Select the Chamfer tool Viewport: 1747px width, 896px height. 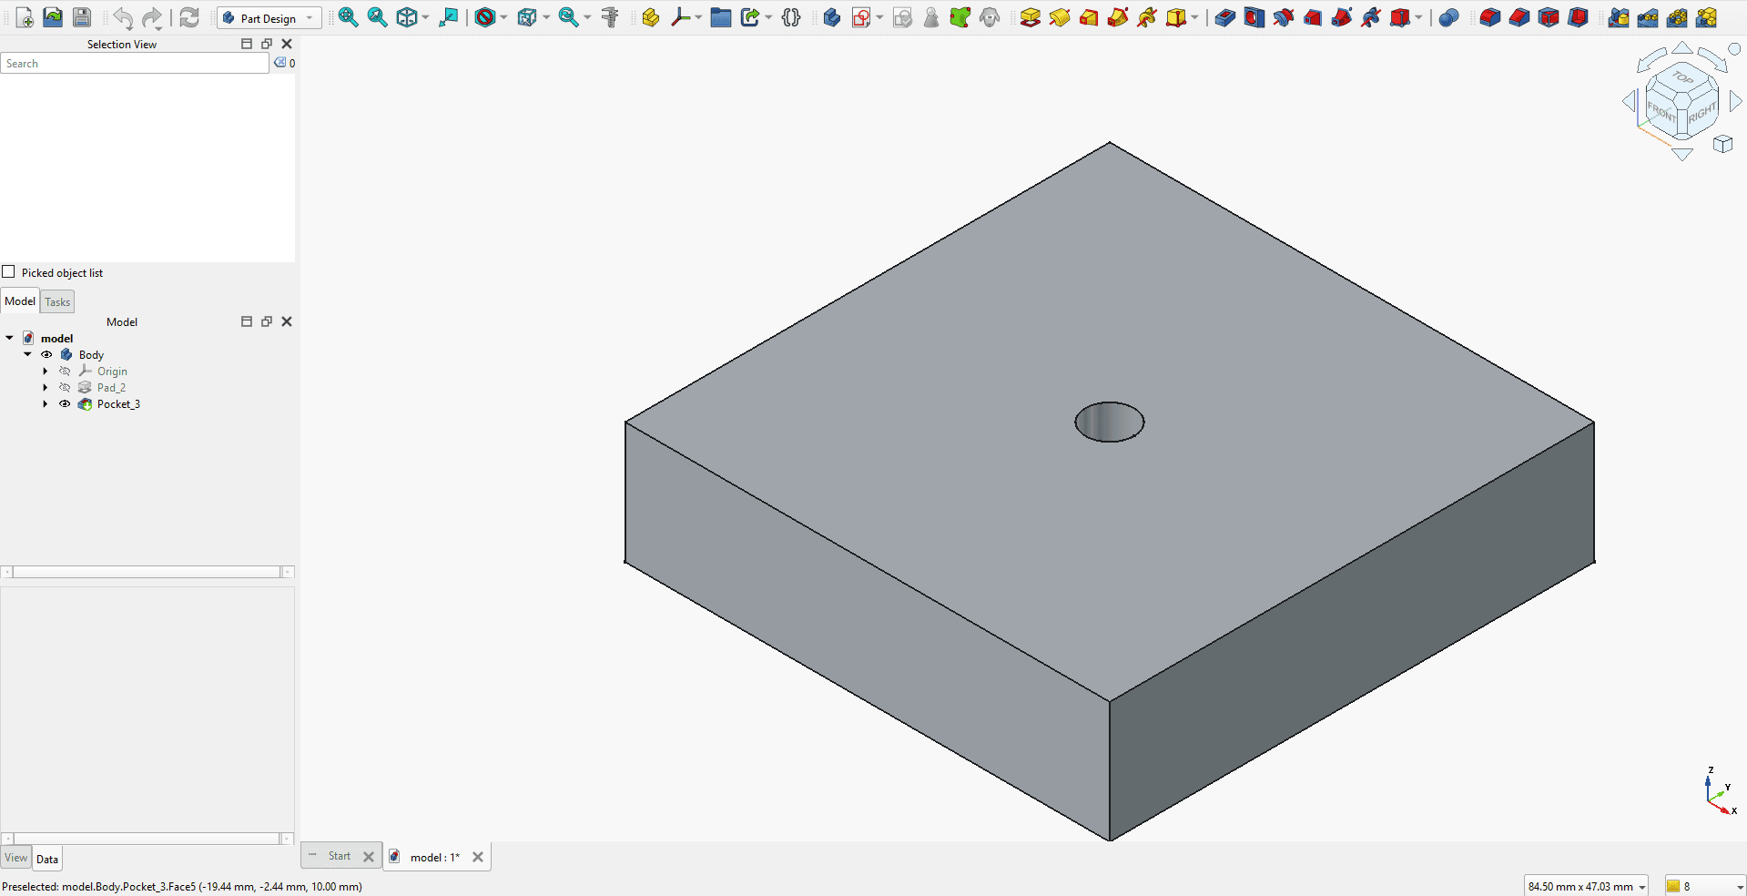tap(1518, 17)
